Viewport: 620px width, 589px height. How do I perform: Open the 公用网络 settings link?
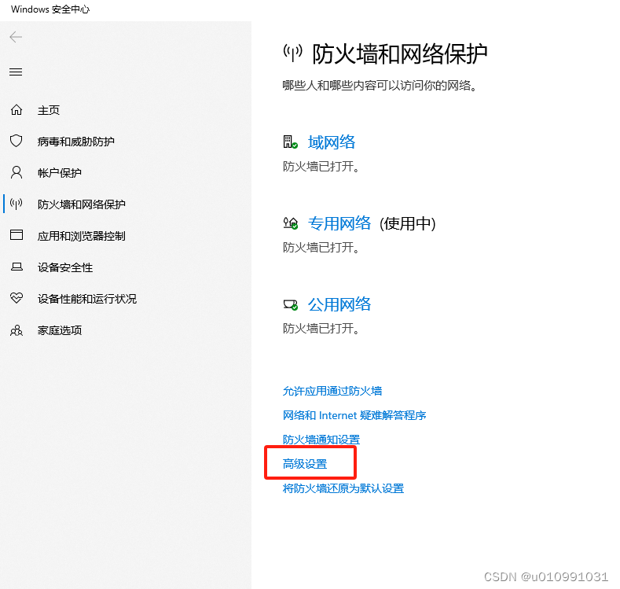tap(339, 304)
